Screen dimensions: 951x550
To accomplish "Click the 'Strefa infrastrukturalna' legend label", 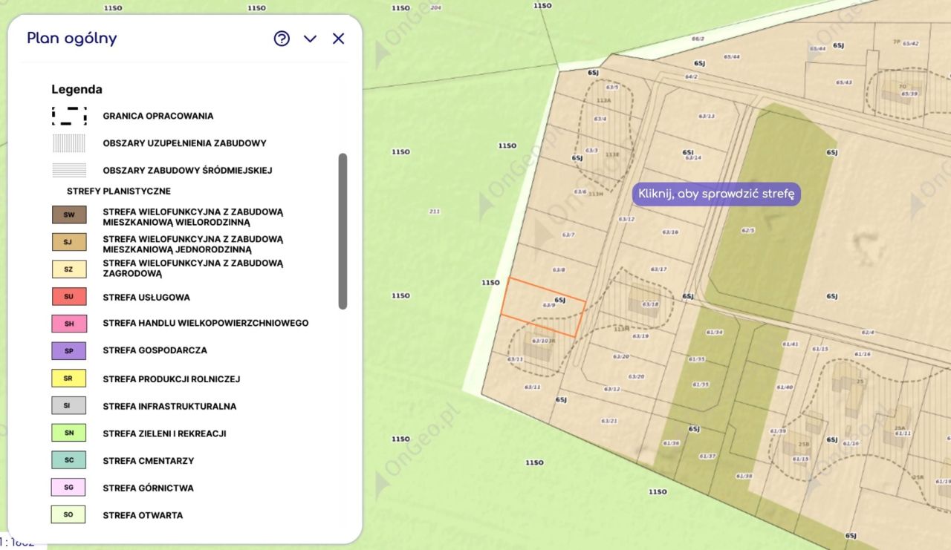I will (x=169, y=406).
